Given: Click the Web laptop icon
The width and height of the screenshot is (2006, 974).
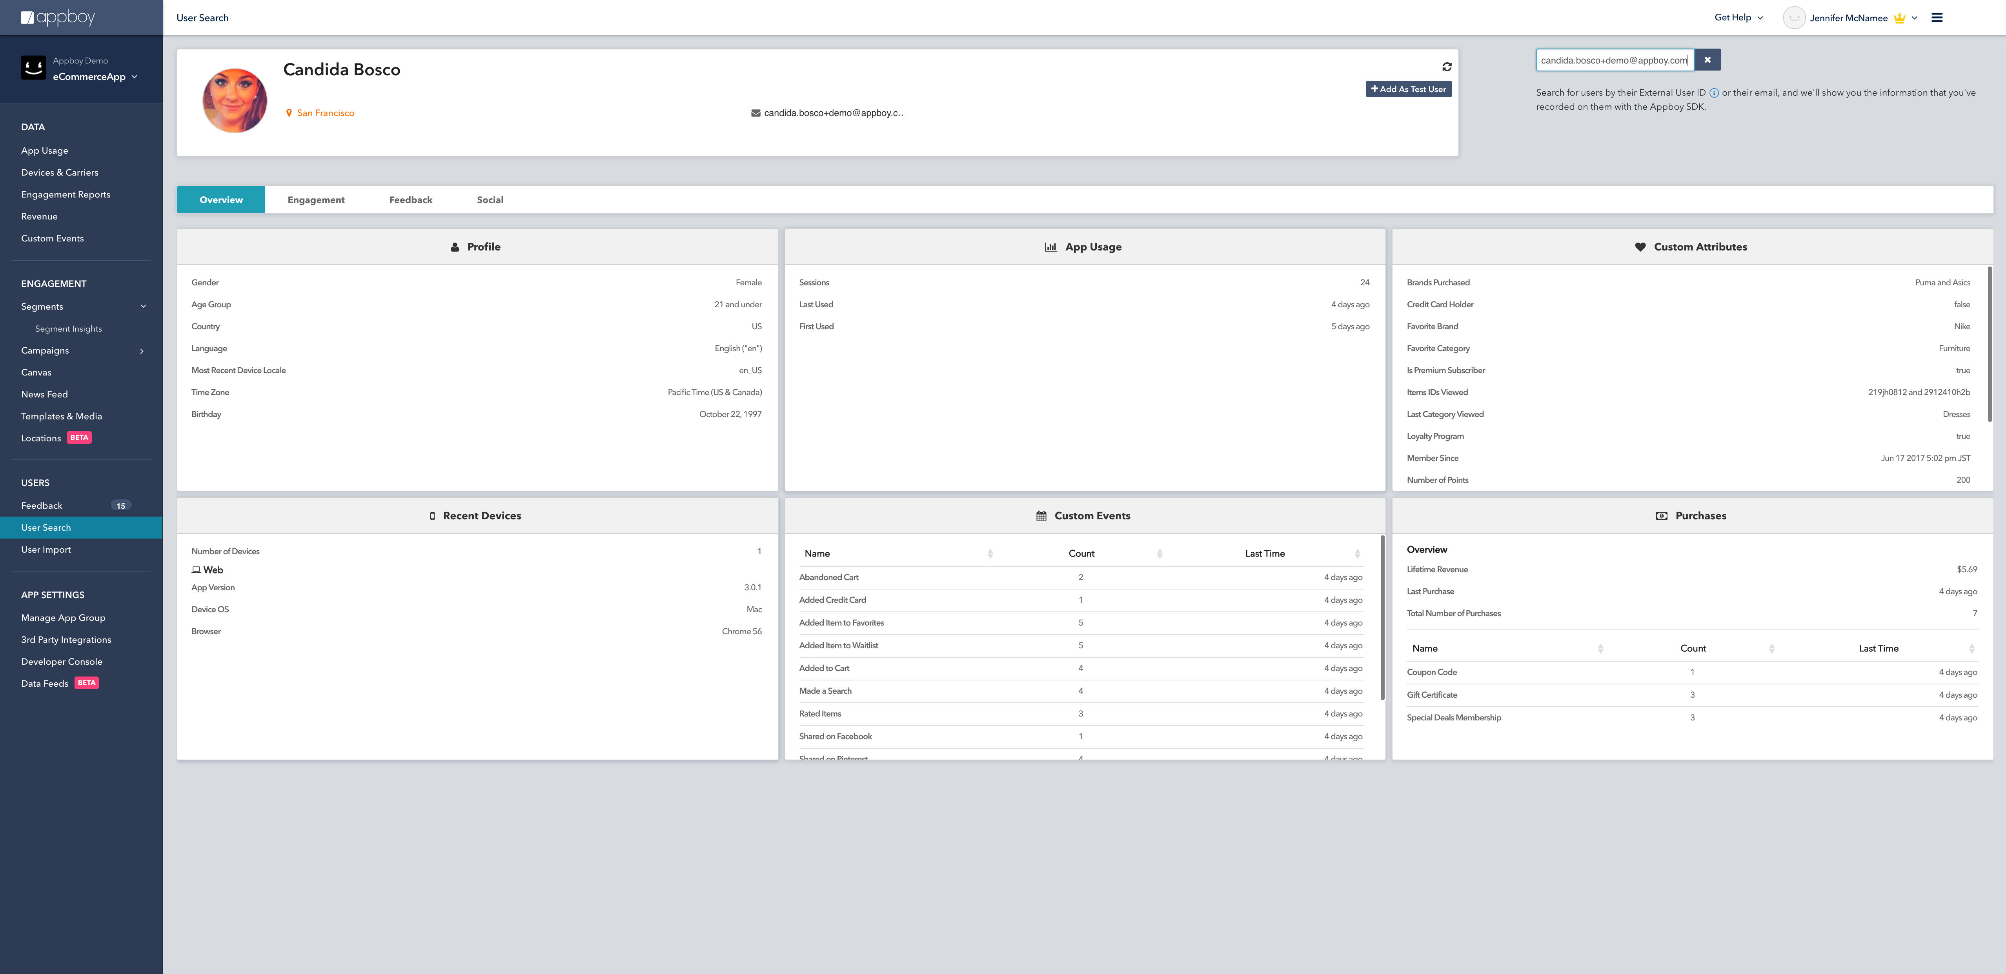Looking at the screenshot, I should [196, 570].
